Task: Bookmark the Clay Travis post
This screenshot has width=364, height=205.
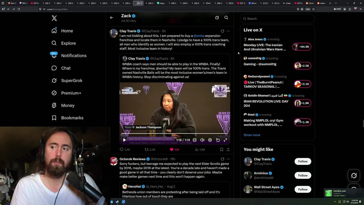Action: [222, 149]
